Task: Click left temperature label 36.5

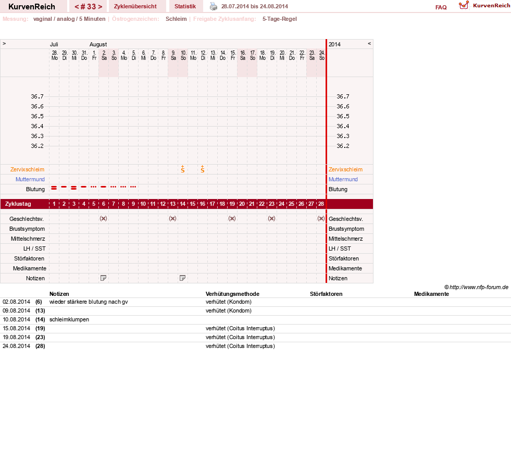Action: click(37, 116)
